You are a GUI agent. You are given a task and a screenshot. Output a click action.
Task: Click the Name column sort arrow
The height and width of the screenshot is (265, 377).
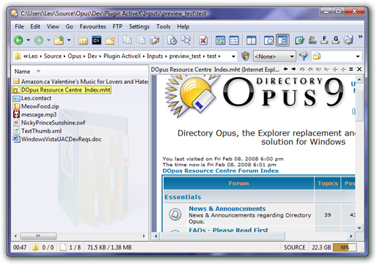(x=38, y=72)
